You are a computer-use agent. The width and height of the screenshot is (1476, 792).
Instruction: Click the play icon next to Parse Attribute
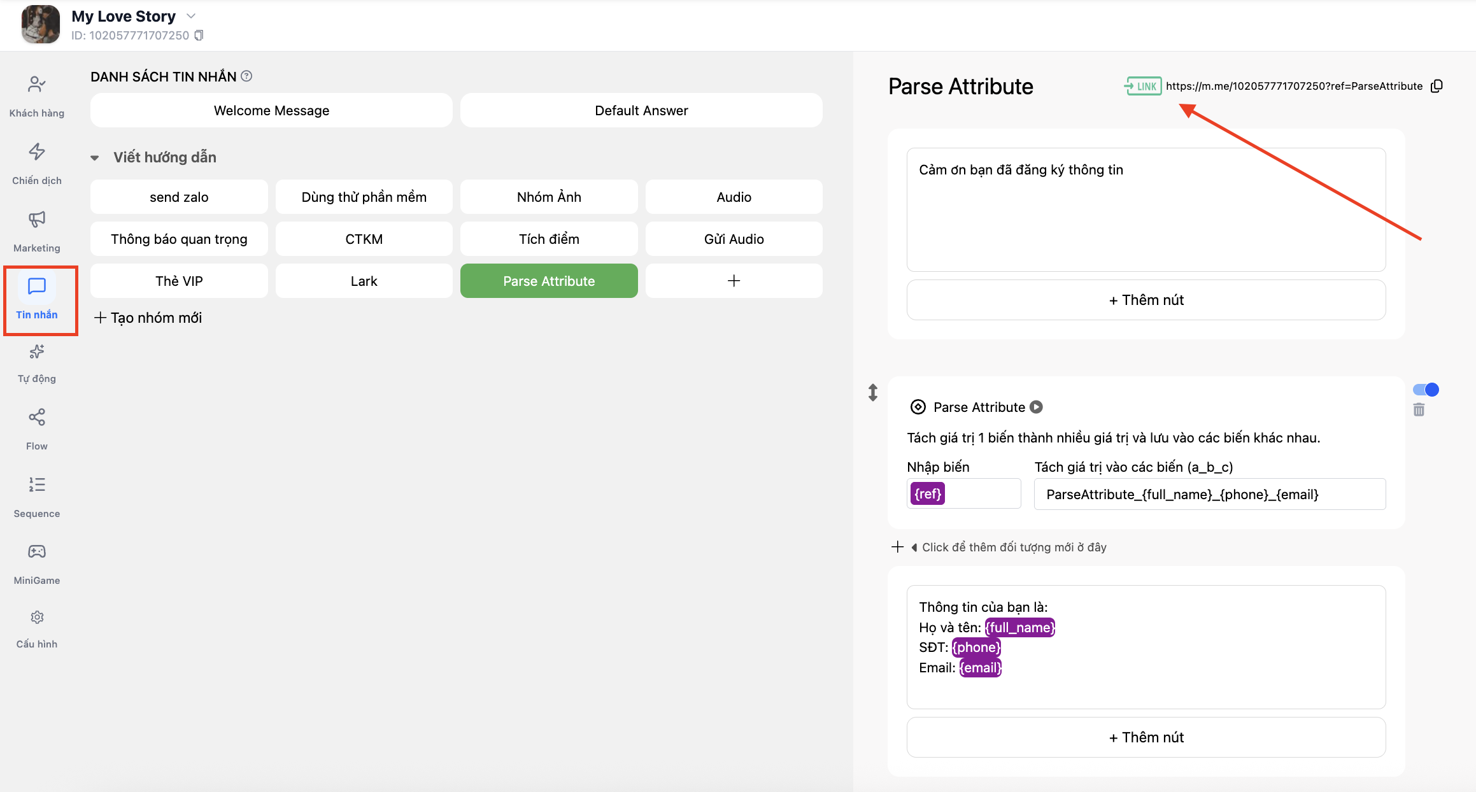tap(1037, 407)
